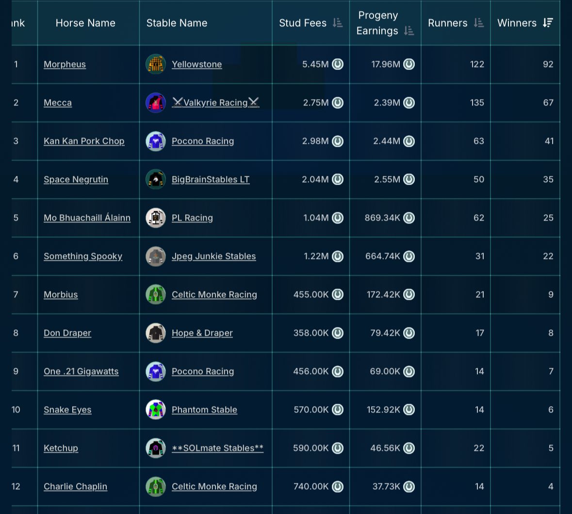Open Hope & Draper stable link
572x514 pixels.
click(202, 333)
